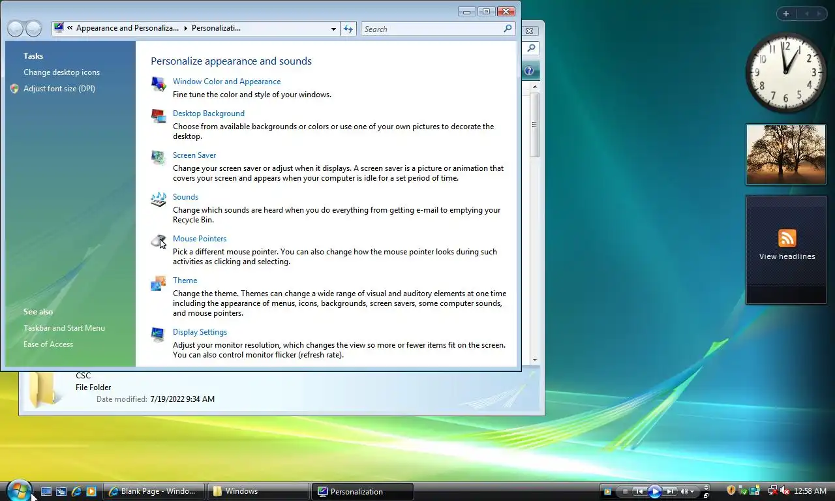Open Taskbar and Start Menu under See also
The height and width of the screenshot is (501, 835).
pos(64,328)
